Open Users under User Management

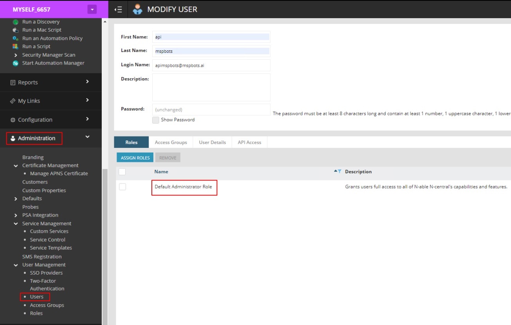click(37, 297)
